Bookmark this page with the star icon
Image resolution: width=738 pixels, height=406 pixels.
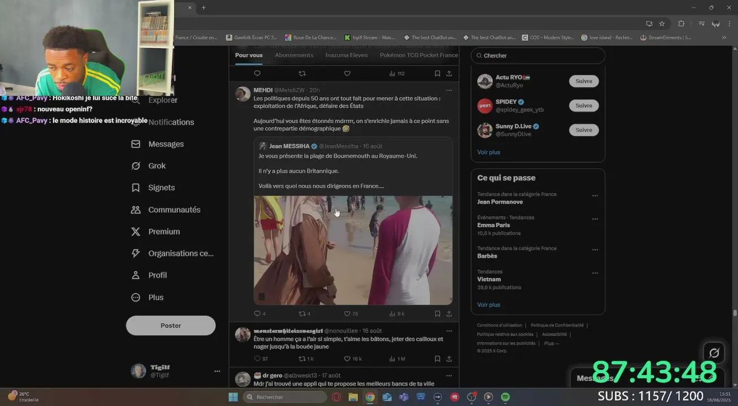point(662,24)
